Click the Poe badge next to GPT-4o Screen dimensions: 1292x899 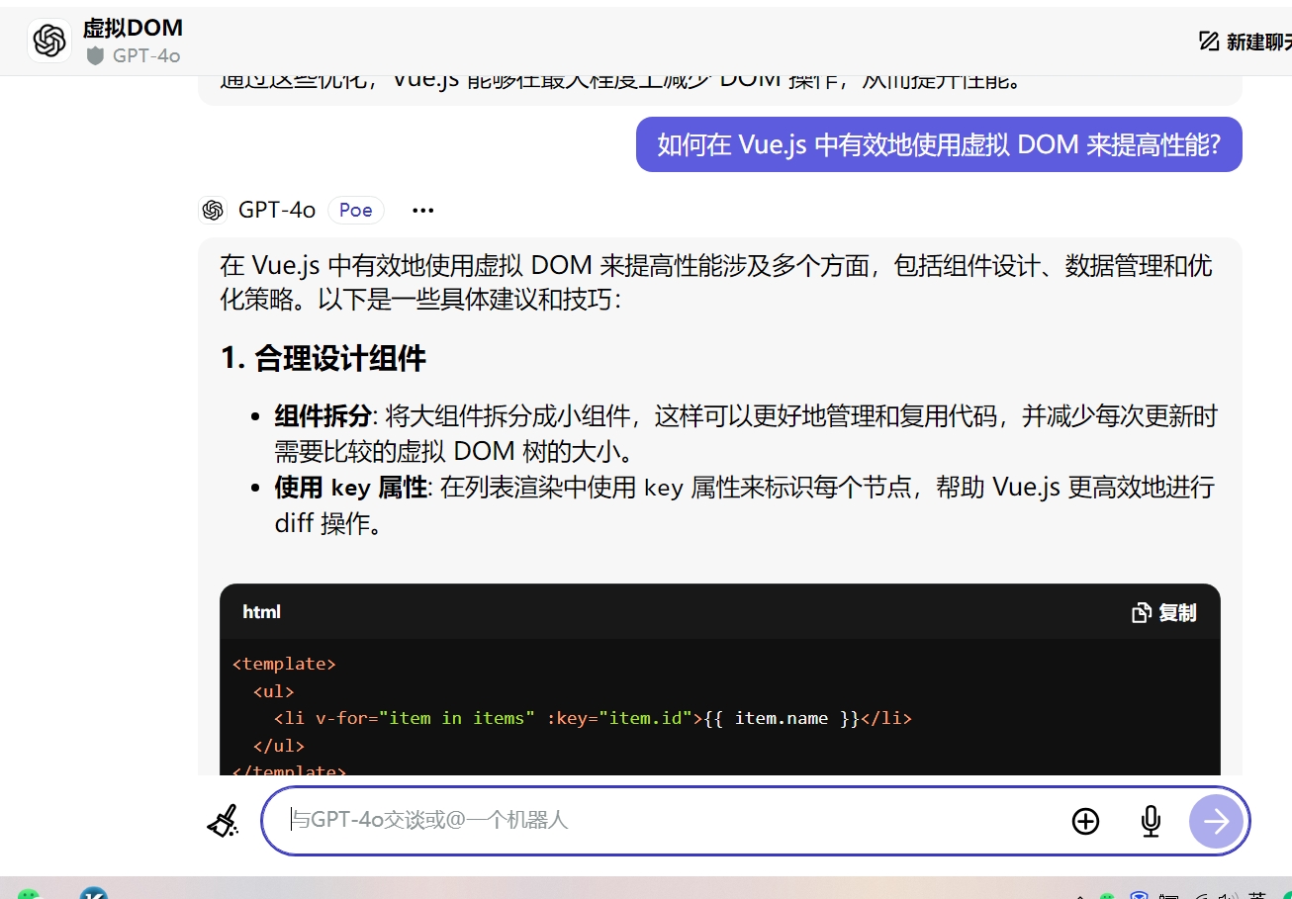click(356, 211)
